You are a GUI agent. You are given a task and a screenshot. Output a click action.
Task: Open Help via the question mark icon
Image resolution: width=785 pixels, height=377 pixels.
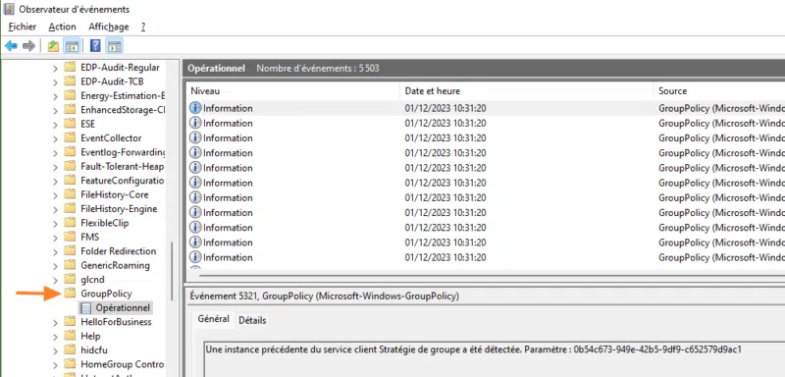coord(95,46)
